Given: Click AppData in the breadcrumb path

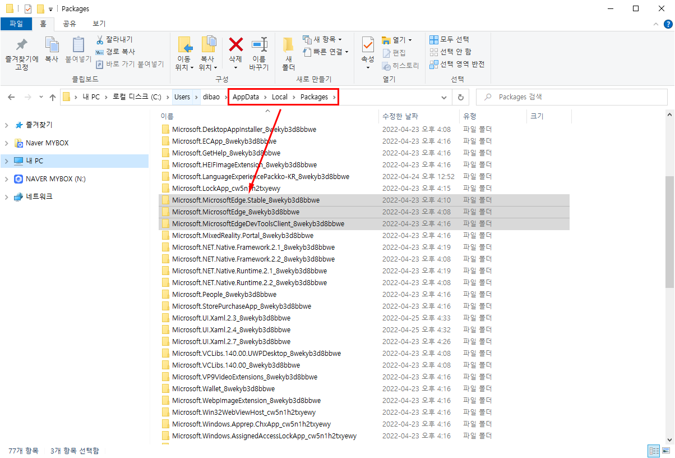Looking at the screenshot, I should 246,97.
